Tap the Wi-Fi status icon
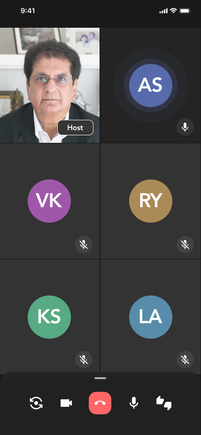This screenshot has height=435, width=201. [x=174, y=11]
